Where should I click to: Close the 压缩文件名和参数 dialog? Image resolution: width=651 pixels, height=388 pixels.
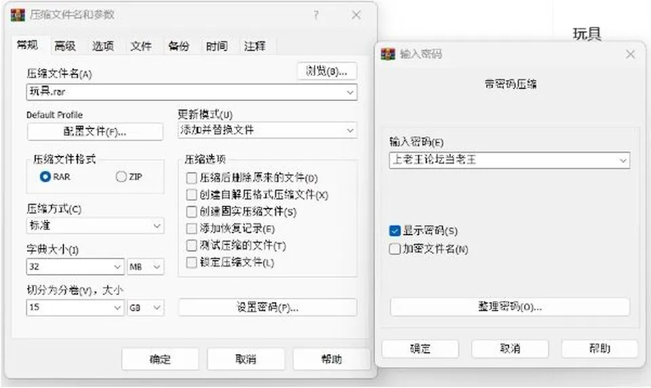coord(356,15)
